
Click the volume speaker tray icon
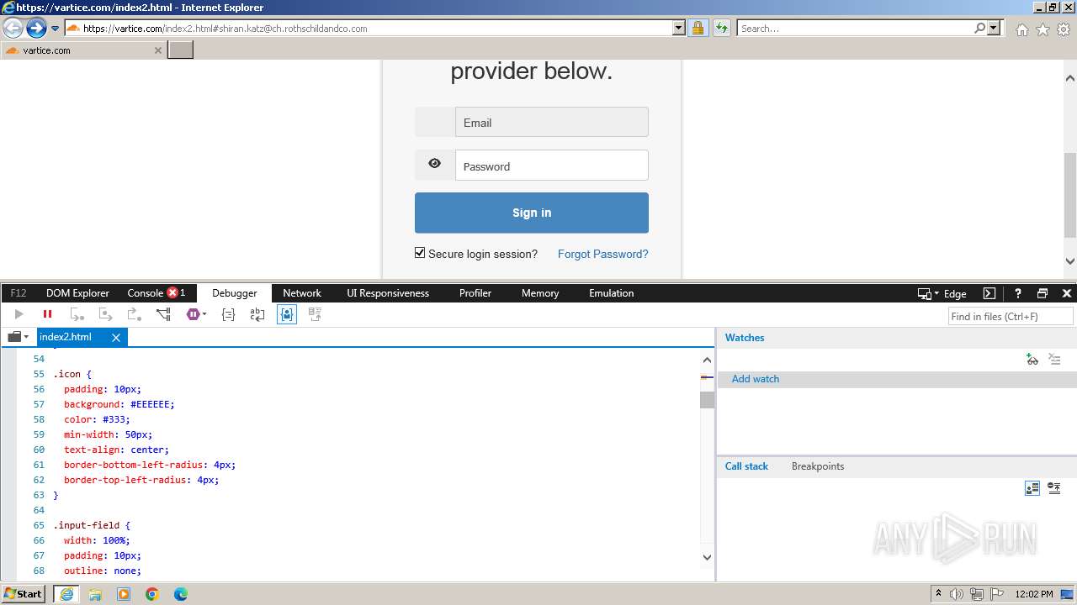click(957, 594)
